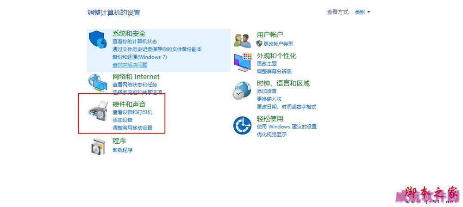The image size is (463, 207).
Task: Click the Appearance and Personalization monitor icon
Action: point(243,62)
